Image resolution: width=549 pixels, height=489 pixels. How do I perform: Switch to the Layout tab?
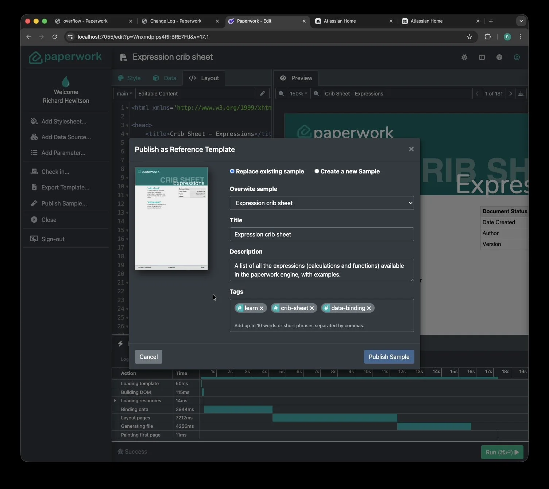click(204, 78)
